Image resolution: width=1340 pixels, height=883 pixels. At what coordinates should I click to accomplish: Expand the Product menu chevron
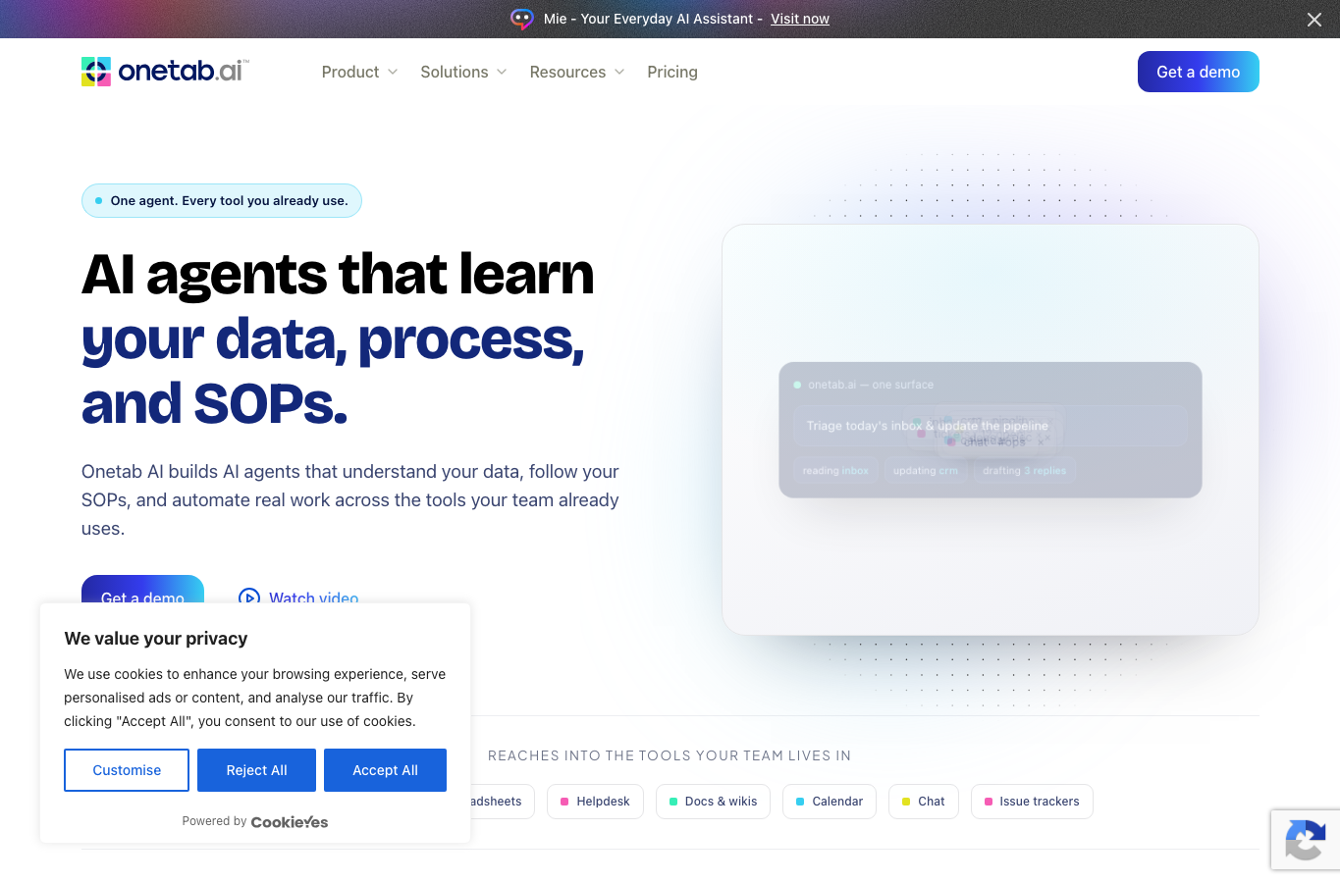[x=393, y=72]
